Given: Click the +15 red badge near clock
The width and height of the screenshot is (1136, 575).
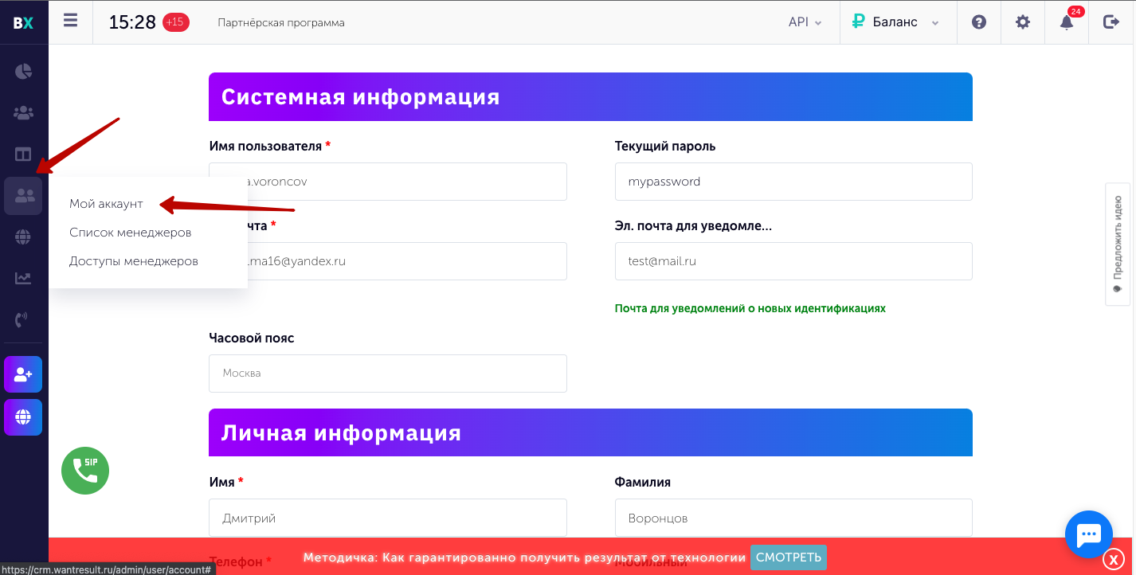Looking at the screenshot, I should (175, 22).
